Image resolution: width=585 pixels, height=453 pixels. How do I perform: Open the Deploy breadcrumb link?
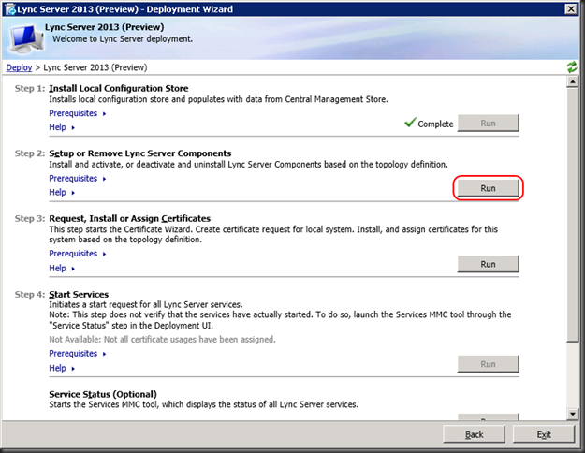point(19,67)
